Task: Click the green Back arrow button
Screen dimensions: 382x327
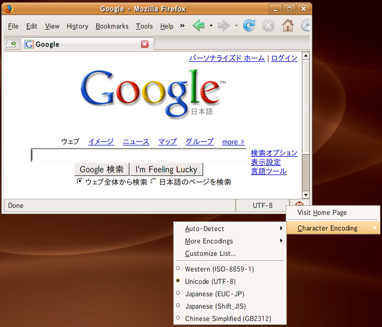Action: pyautogui.click(x=199, y=25)
